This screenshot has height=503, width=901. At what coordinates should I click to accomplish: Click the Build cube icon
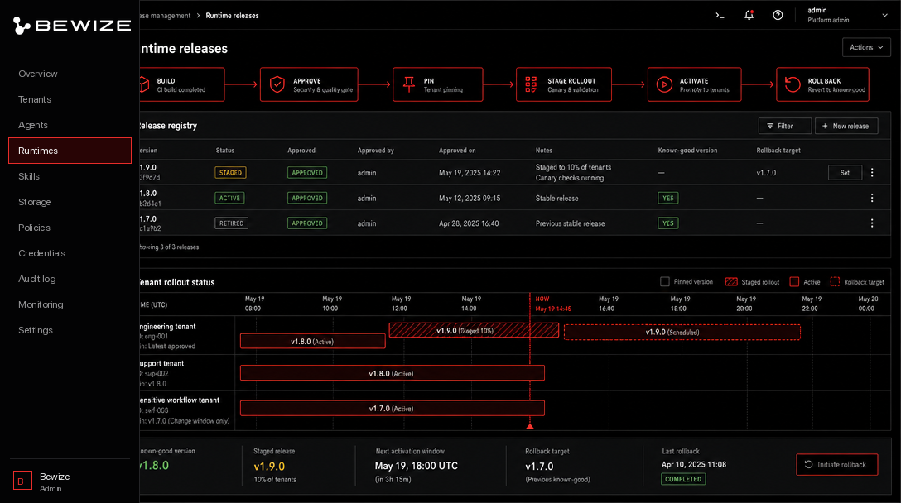[143, 84]
